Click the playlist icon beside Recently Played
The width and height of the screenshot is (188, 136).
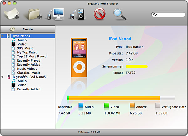(13, 61)
